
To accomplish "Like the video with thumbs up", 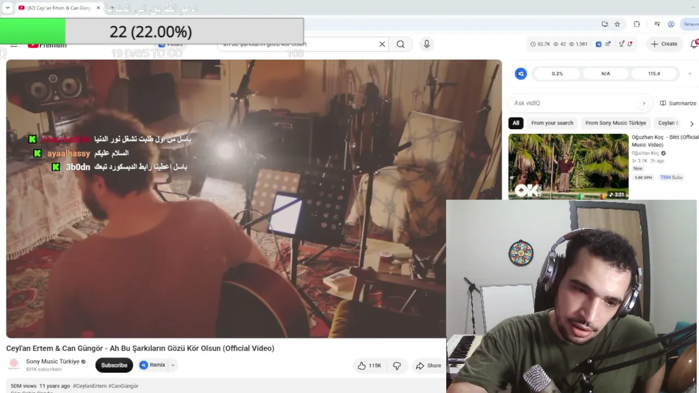I will [x=369, y=366].
